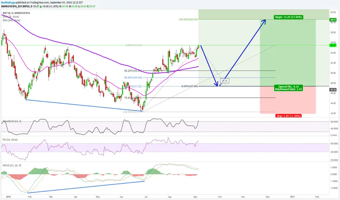Click the 42.00 price axis value
Screen dimensions: 340x200
(333, 113)
